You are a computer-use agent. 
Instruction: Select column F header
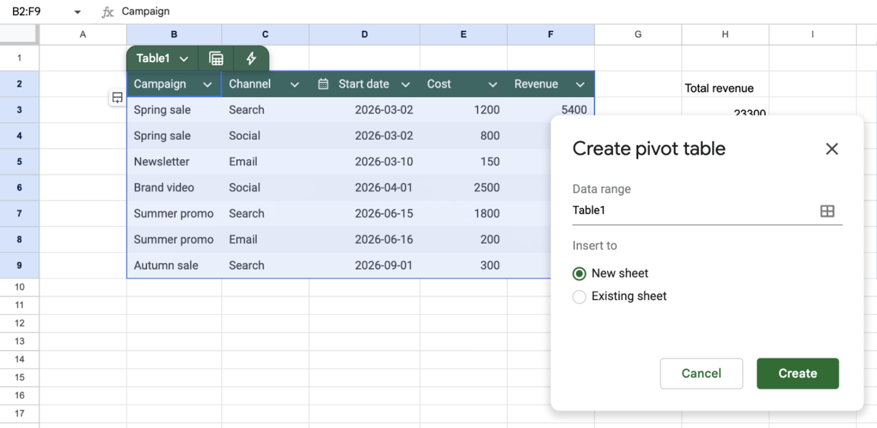coord(551,35)
